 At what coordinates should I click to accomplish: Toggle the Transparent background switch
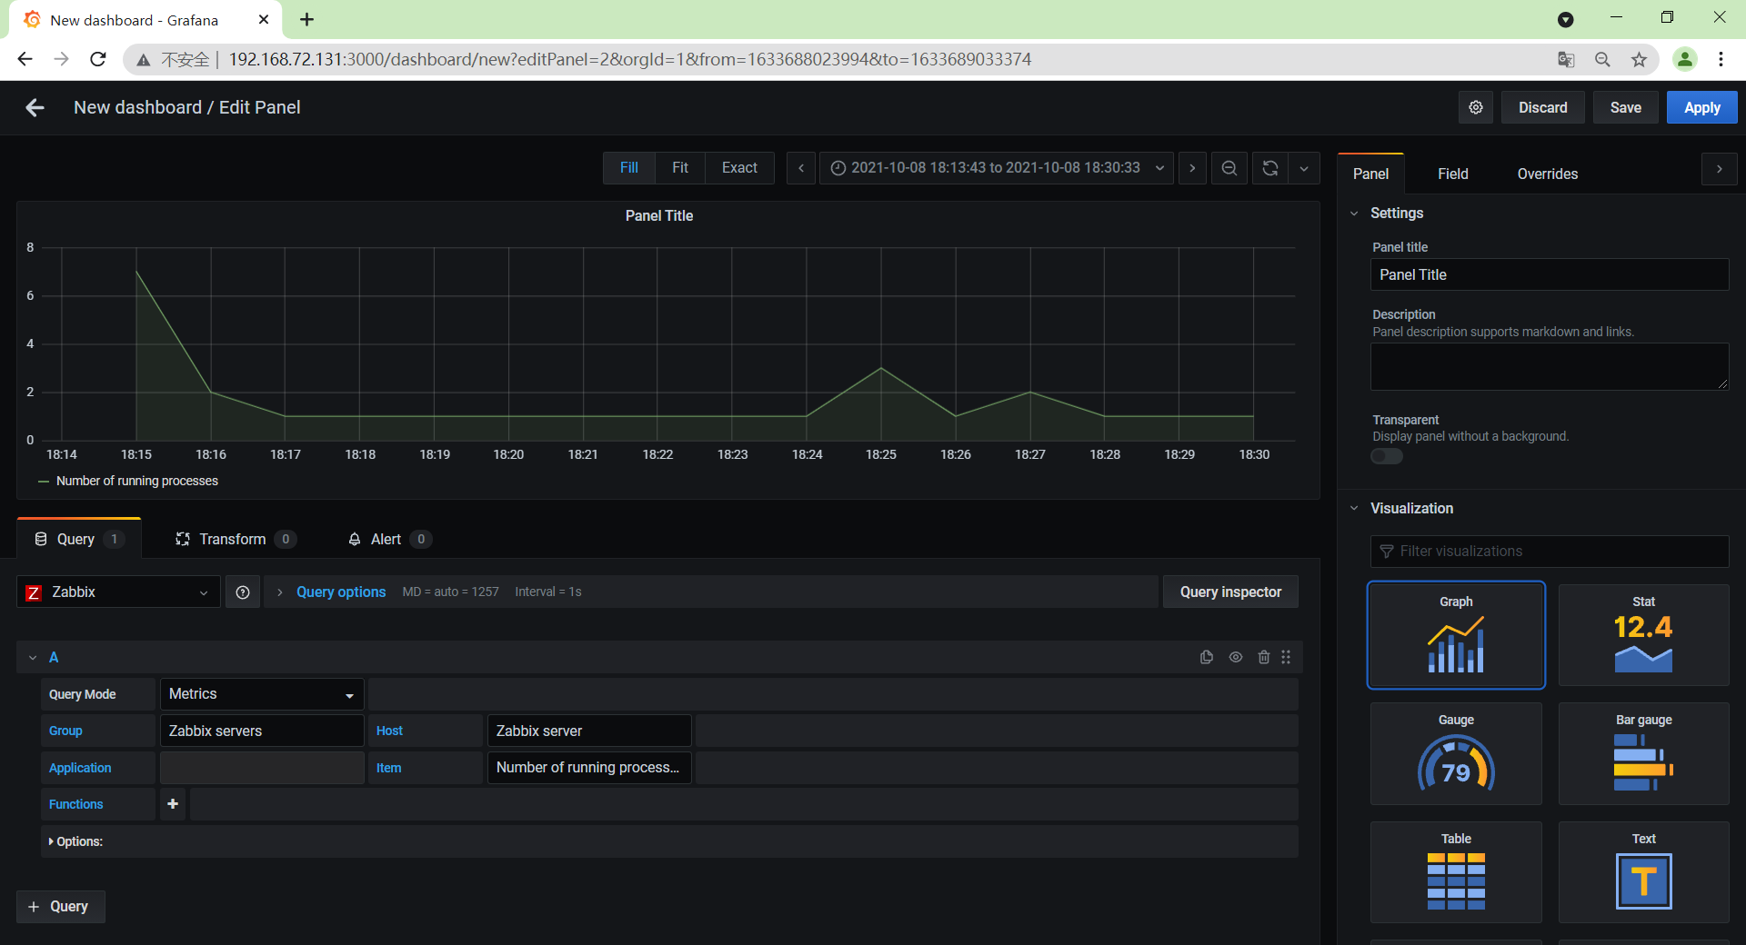tap(1387, 456)
